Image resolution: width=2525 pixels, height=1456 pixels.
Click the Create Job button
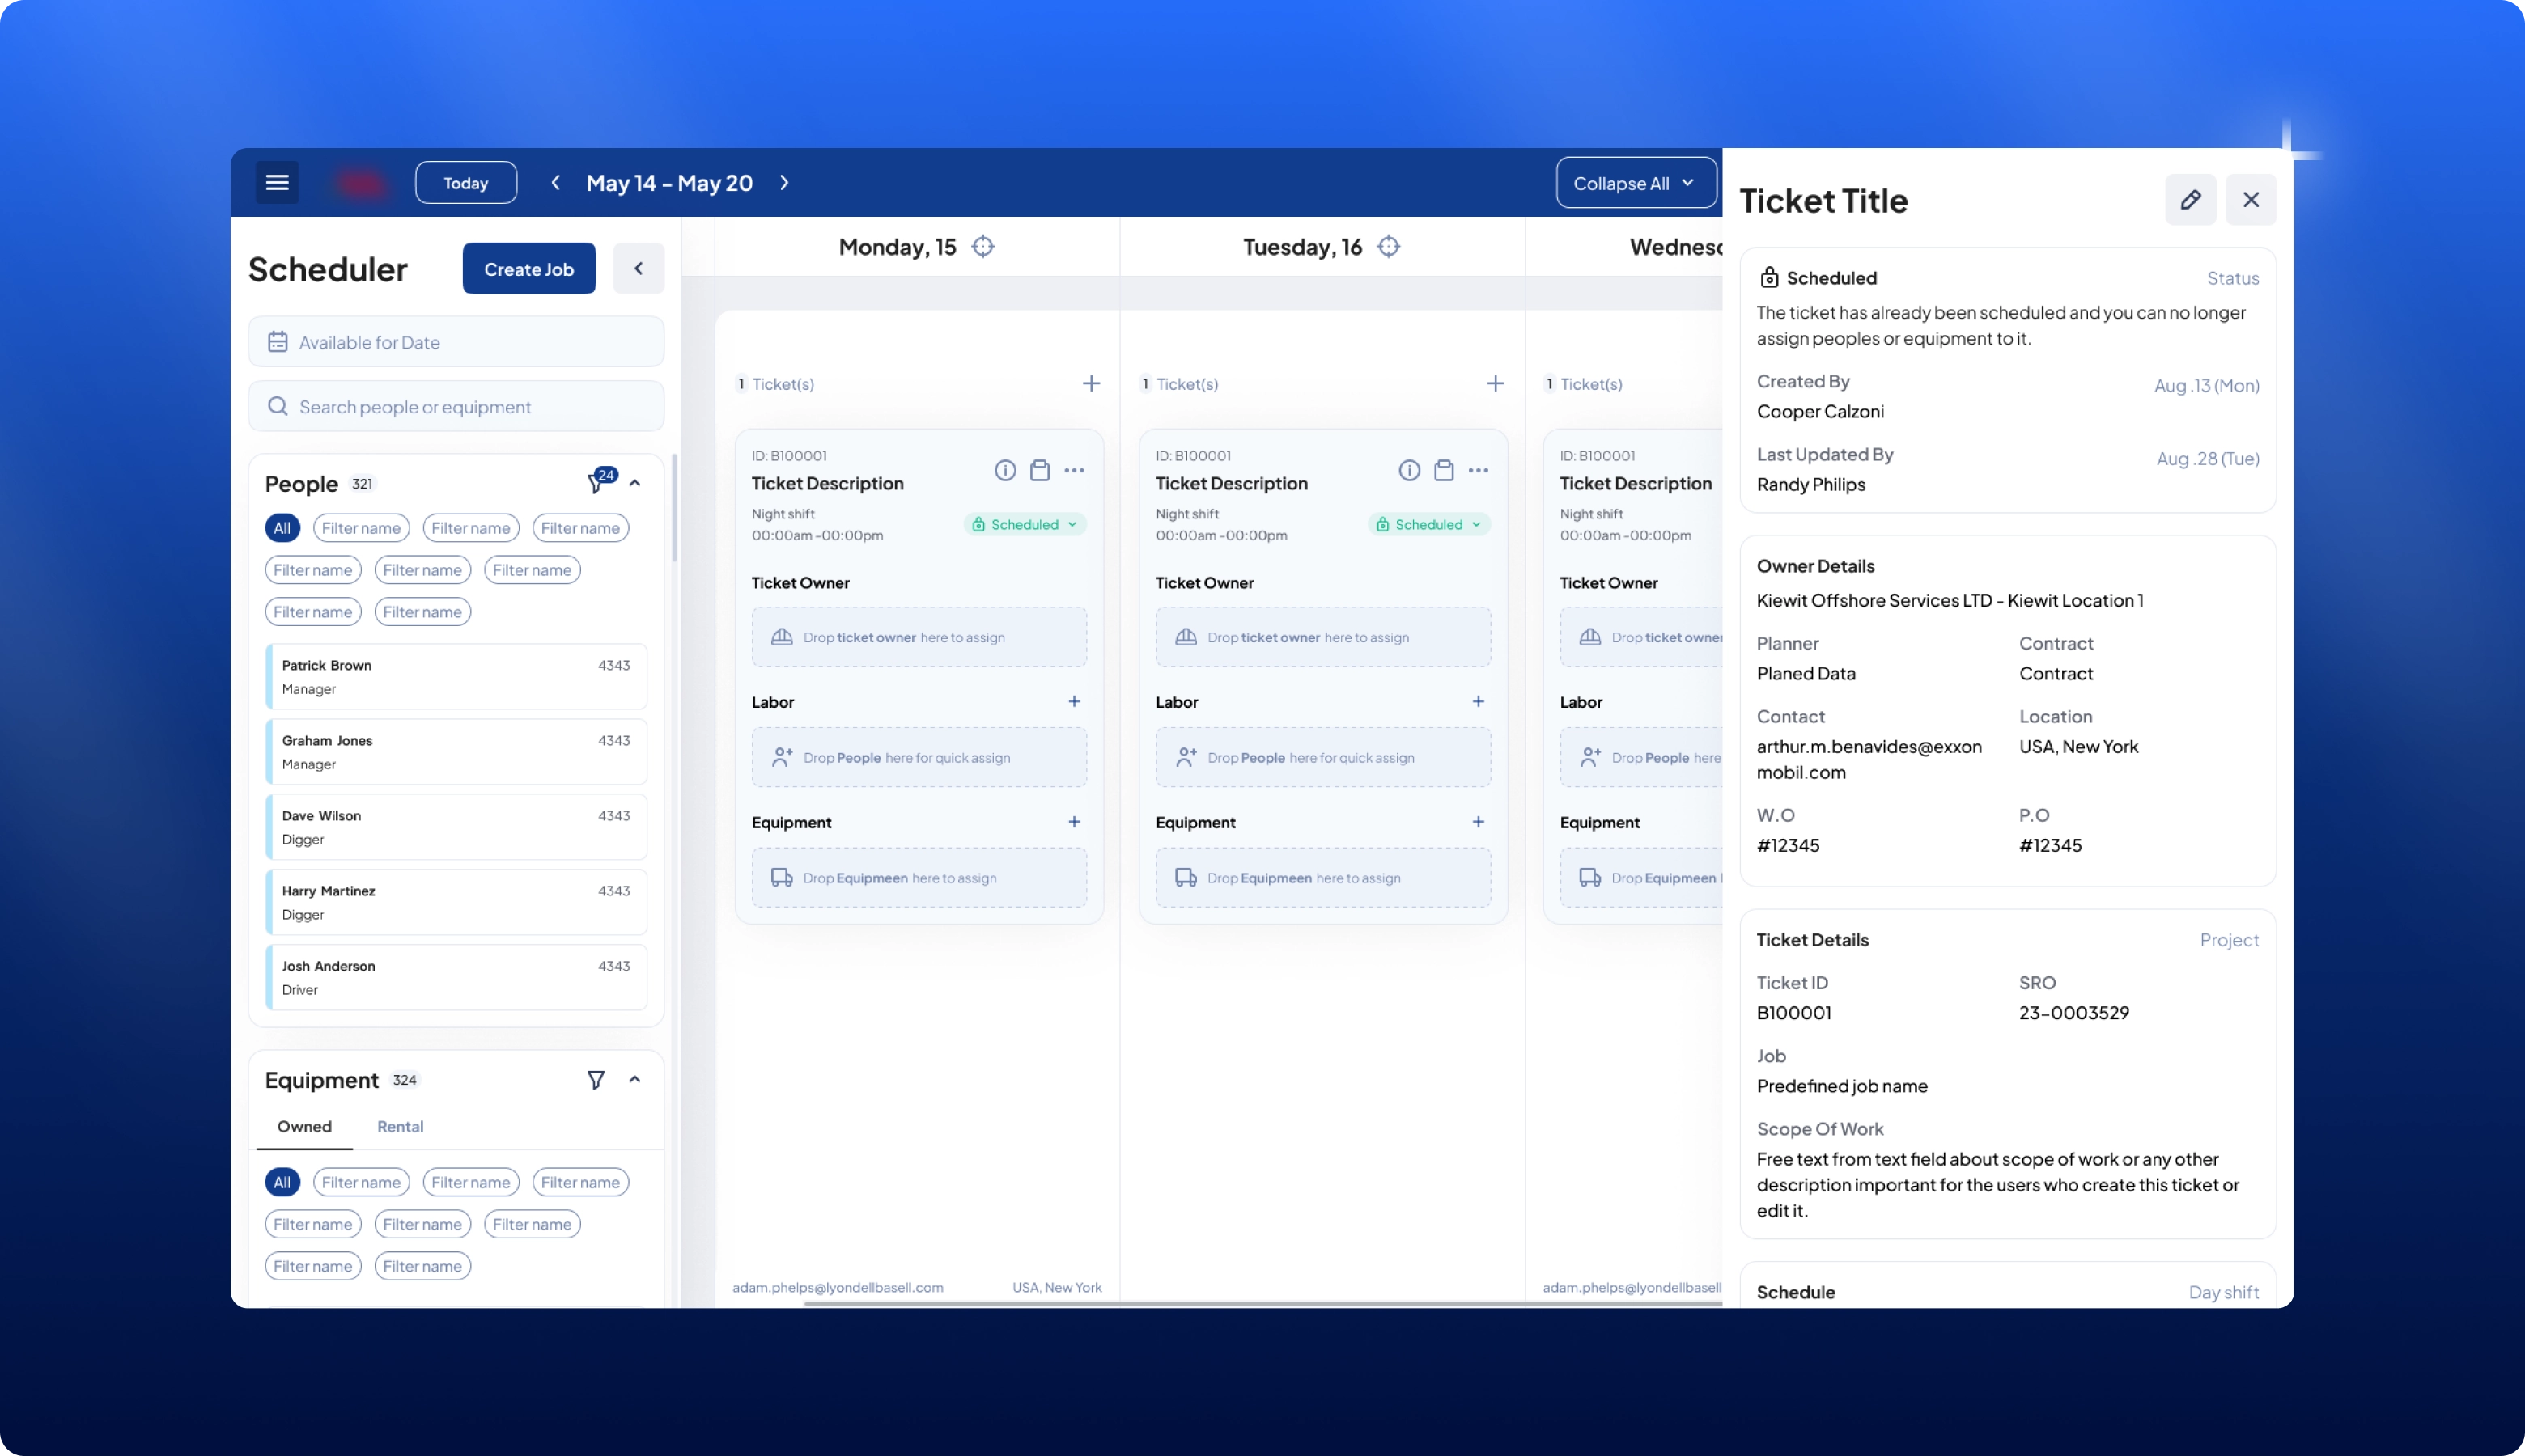[x=529, y=269]
